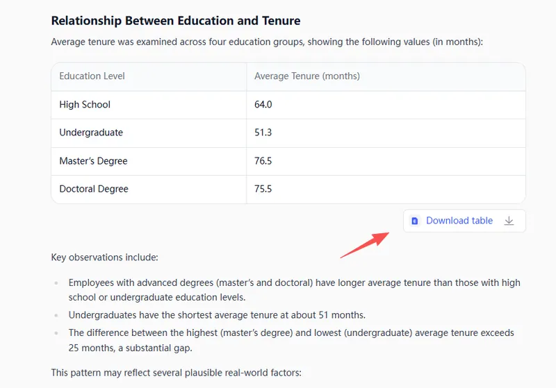
Task: Select the Master's Degree row label
Action: click(93, 161)
